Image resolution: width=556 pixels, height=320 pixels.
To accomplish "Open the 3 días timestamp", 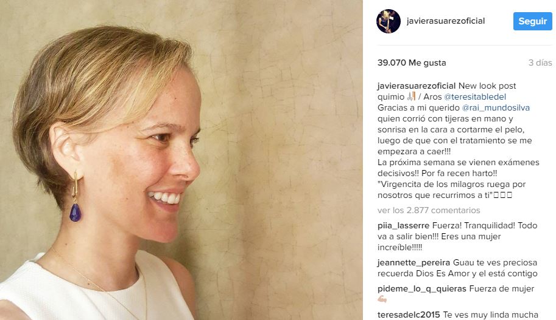I will coord(540,63).
